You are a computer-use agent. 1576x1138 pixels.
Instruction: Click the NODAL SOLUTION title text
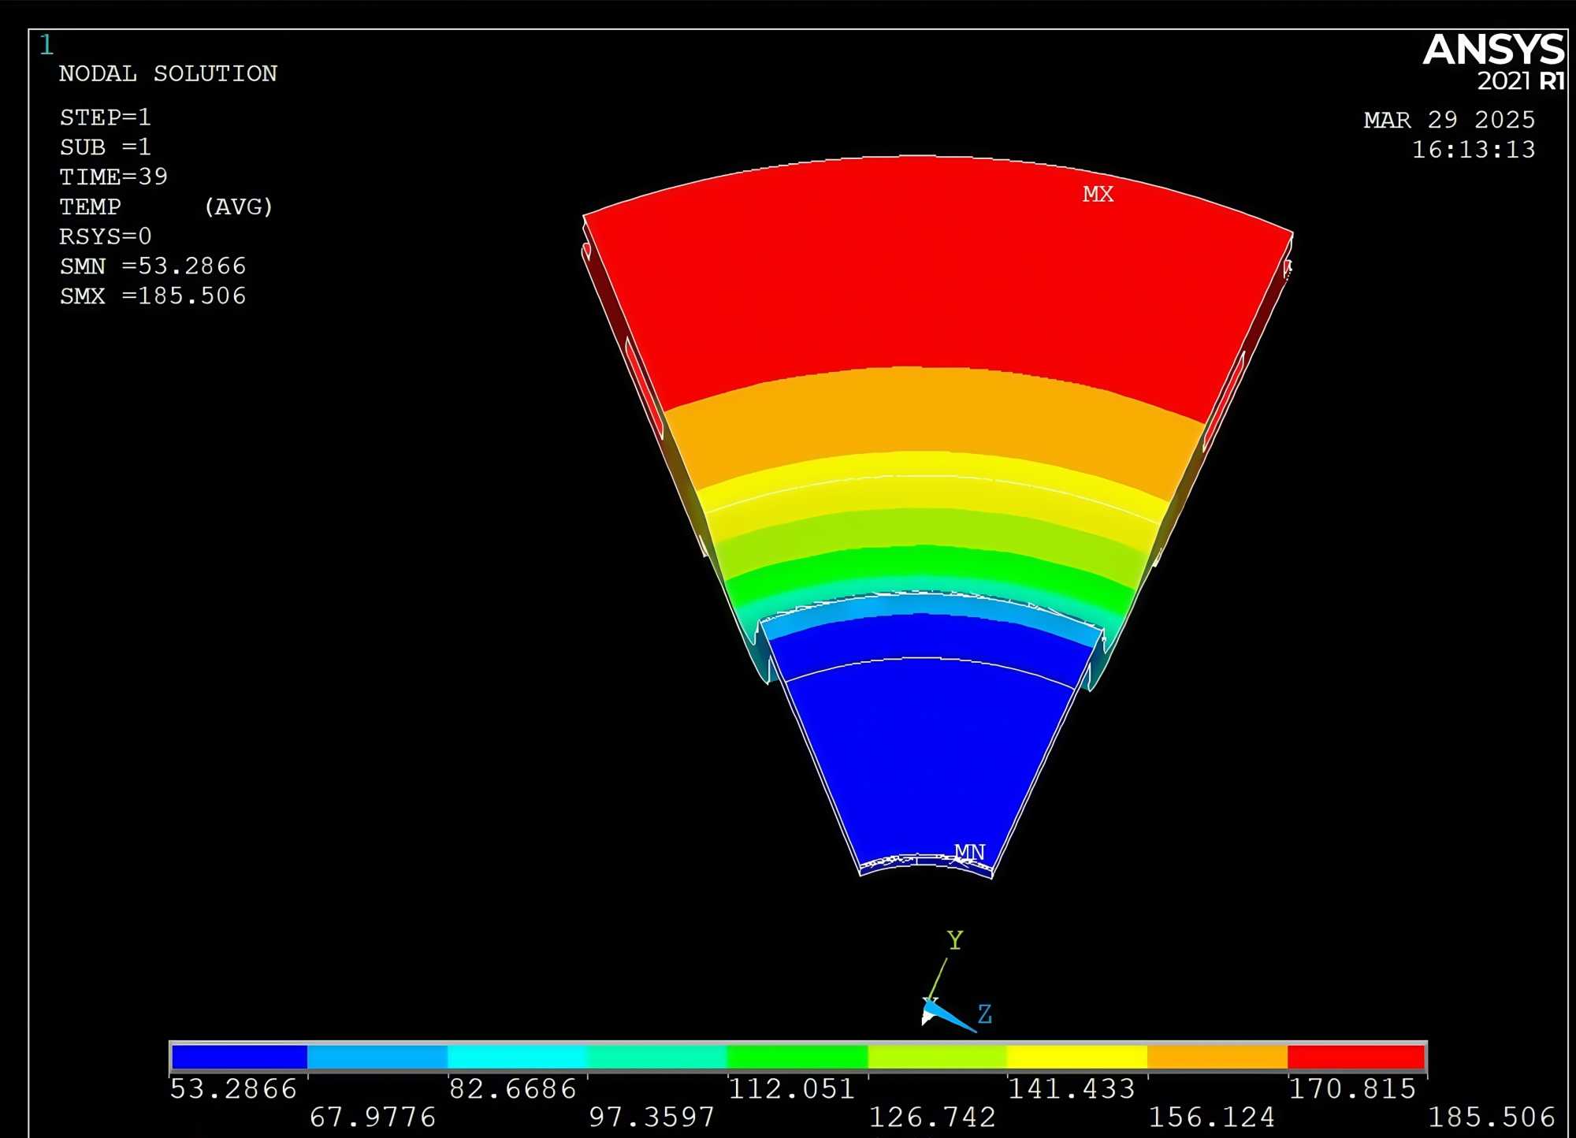(x=168, y=74)
